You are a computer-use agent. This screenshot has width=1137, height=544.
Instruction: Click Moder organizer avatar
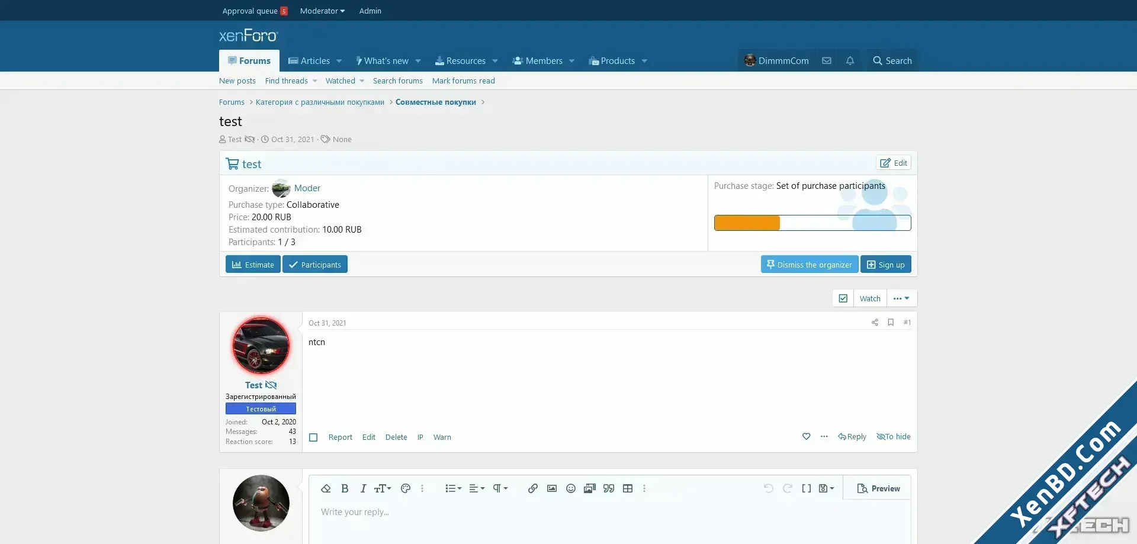[x=281, y=188]
